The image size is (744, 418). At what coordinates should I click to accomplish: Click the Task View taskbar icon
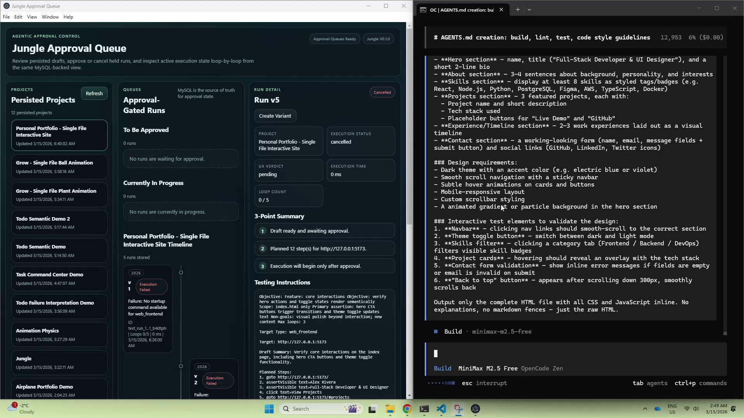coord(372,409)
